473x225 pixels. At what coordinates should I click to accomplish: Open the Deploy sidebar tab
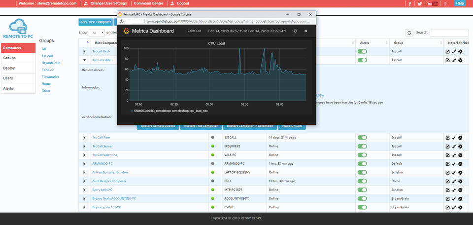pyautogui.click(x=9, y=68)
